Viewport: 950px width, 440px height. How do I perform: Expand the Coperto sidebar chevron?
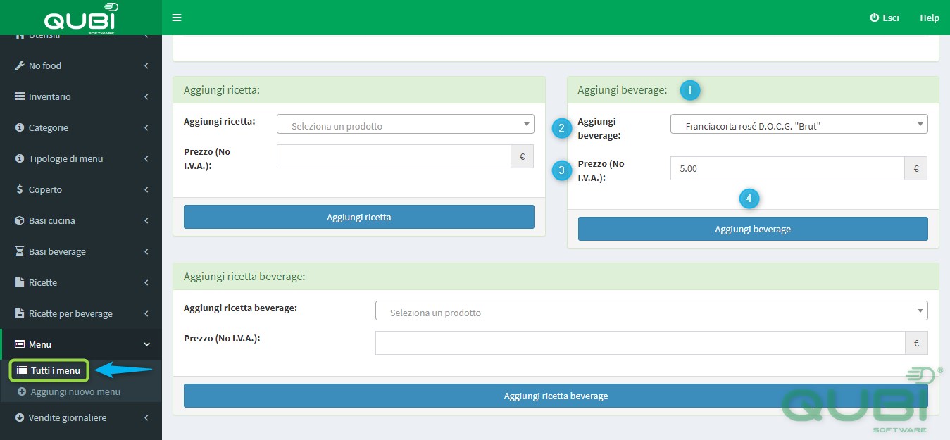point(146,189)
